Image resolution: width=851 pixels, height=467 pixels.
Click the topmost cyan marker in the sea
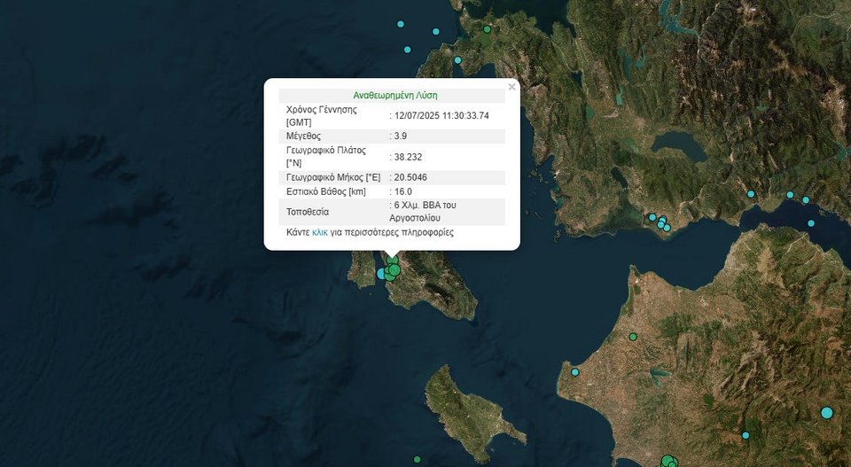(x=401, y=24)
